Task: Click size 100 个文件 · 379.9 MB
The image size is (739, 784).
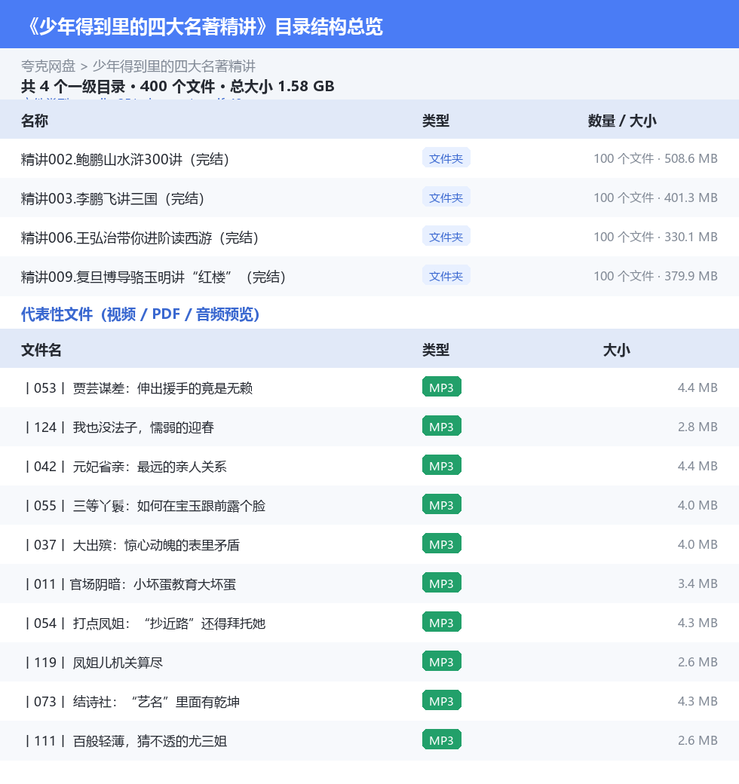Action: pyautogui.click(x=655, y=275)
